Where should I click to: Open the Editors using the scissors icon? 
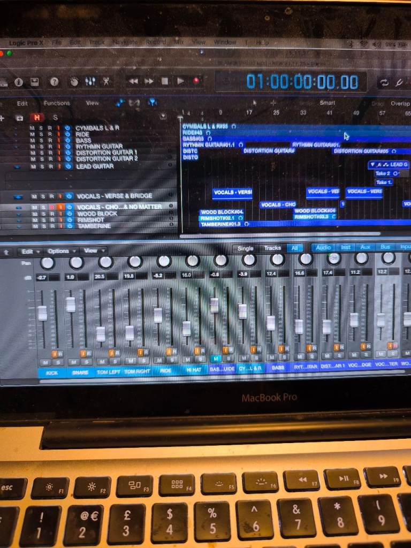106,81
